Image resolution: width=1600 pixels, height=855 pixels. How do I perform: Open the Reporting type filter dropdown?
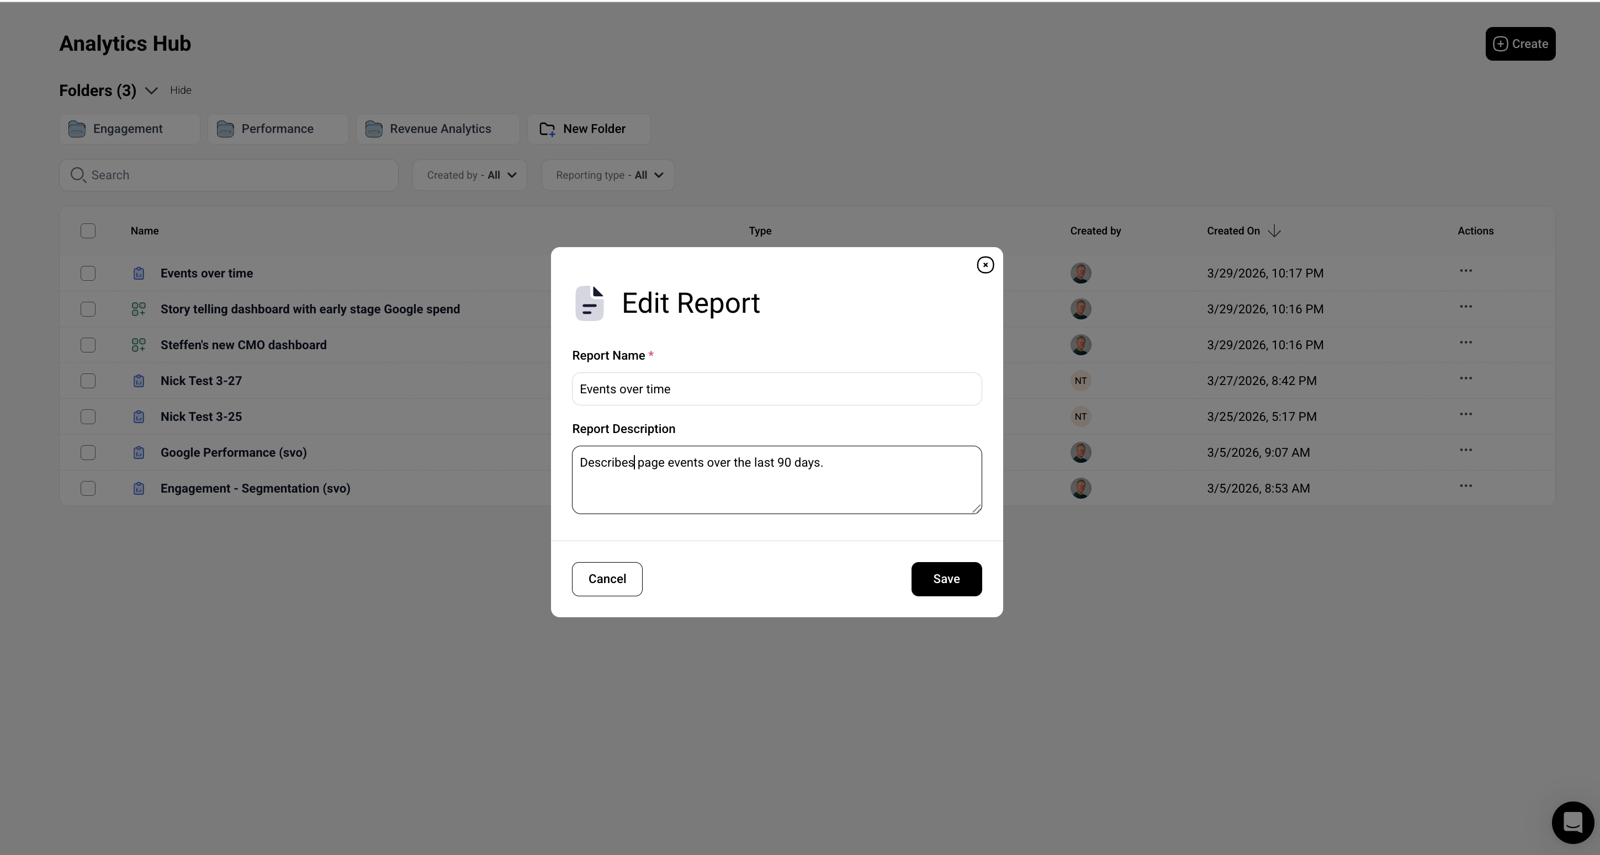pos(607,175)
